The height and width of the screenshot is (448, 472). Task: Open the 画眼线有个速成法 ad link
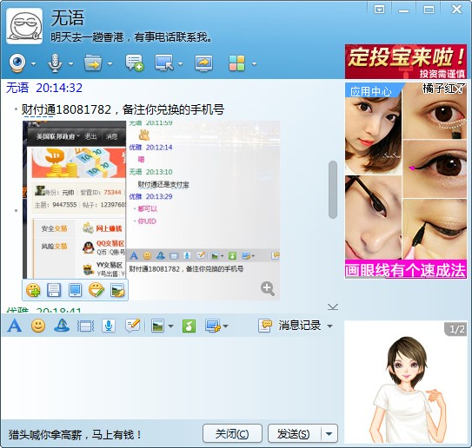pyautogui.click(x=405, y=269)
